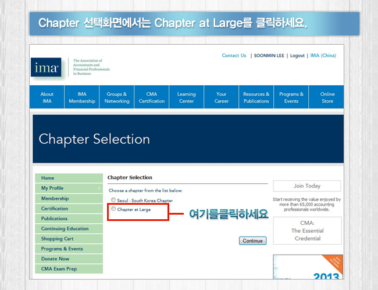Open the Learning Center menu
The width and height of the screenshot is (378, 290).
point(187,97)
